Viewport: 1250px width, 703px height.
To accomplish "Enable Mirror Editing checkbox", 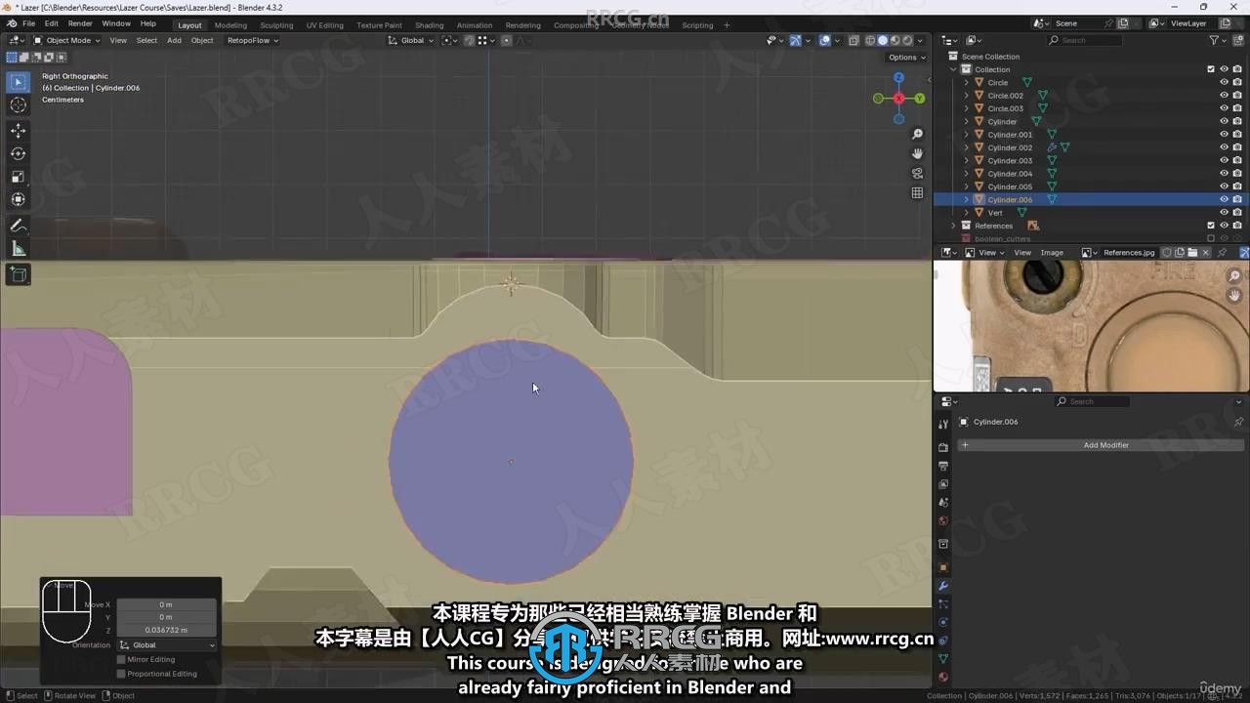I will (121, 660).
